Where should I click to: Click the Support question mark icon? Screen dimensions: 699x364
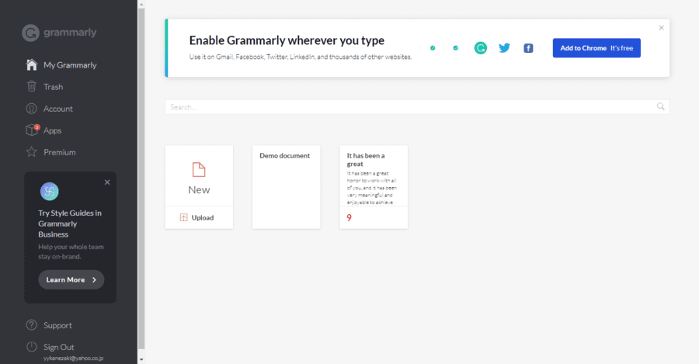32,324
